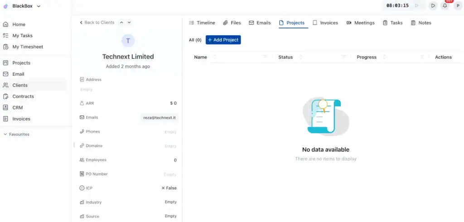Open the Source Empty dropdown
The height and width of the screenshot is (222, 464).
coord(171,216)
